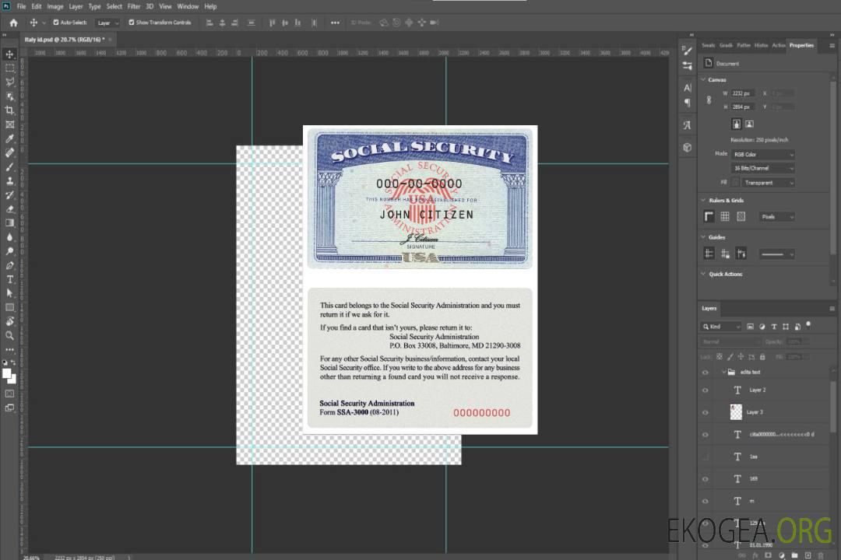
Task: Hide the '169' text layer
Action: (706, 479)
